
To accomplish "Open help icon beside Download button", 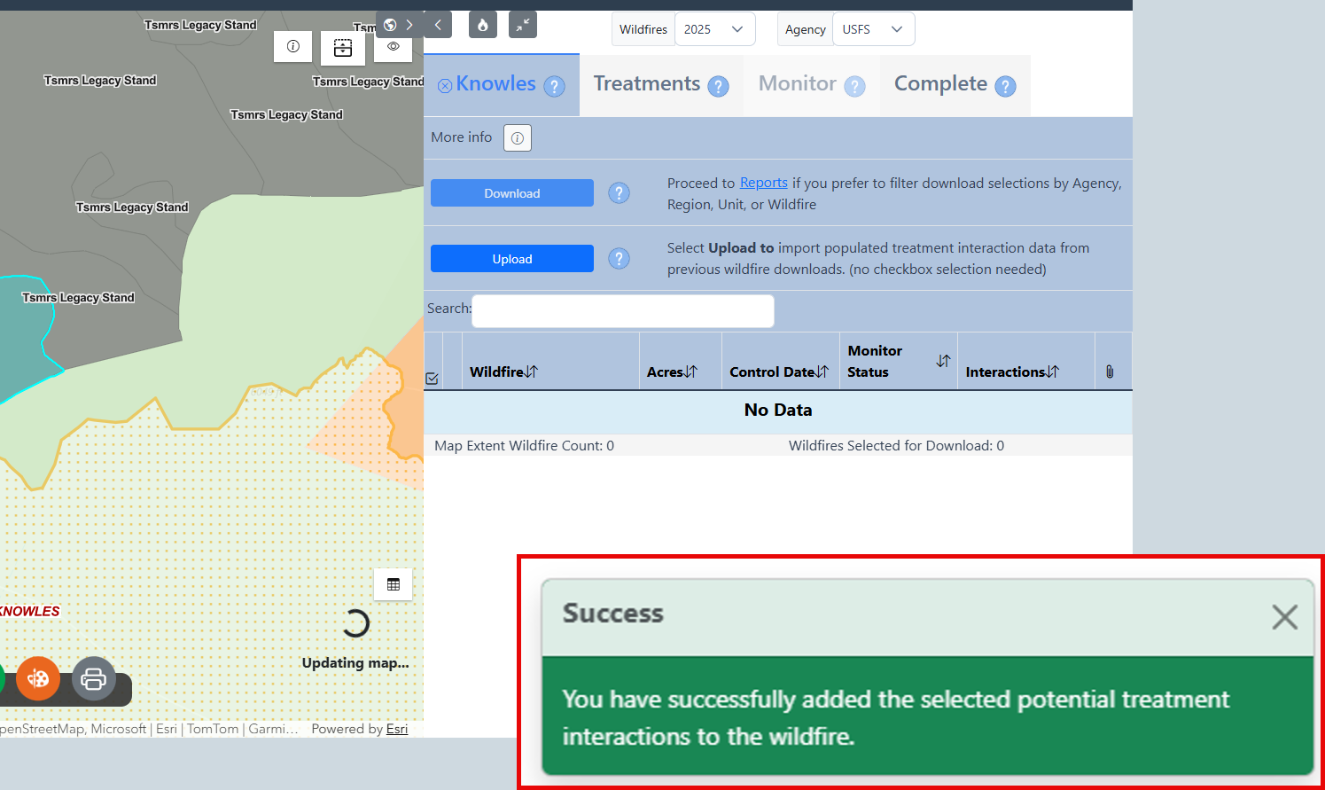I will click(620, 192).
